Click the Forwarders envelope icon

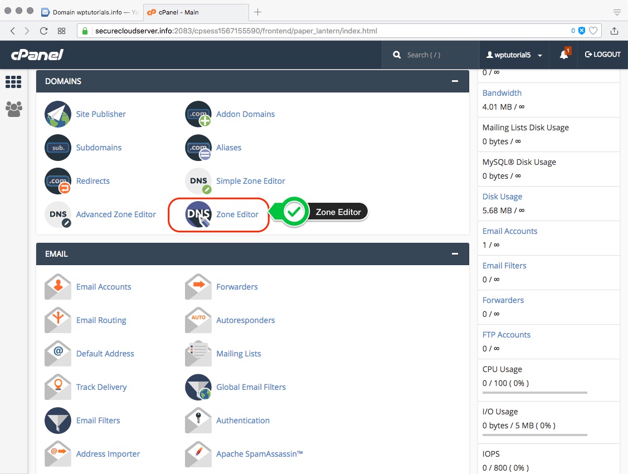pos(198,287)
